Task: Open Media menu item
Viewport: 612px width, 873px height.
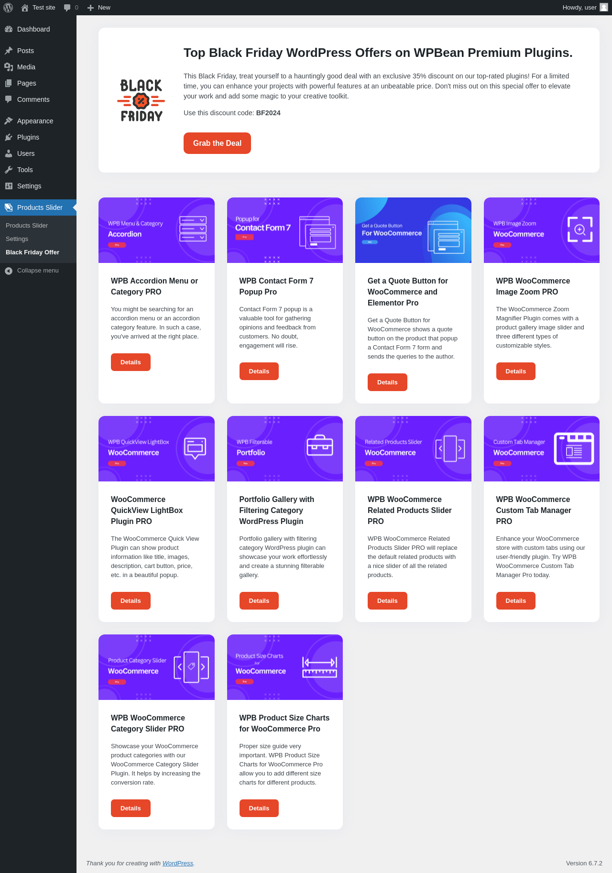Action: 38,67
